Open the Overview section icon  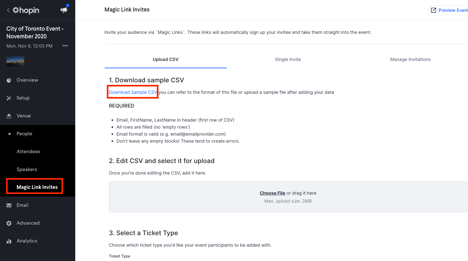pyautogui.click(x=9, y=80)
